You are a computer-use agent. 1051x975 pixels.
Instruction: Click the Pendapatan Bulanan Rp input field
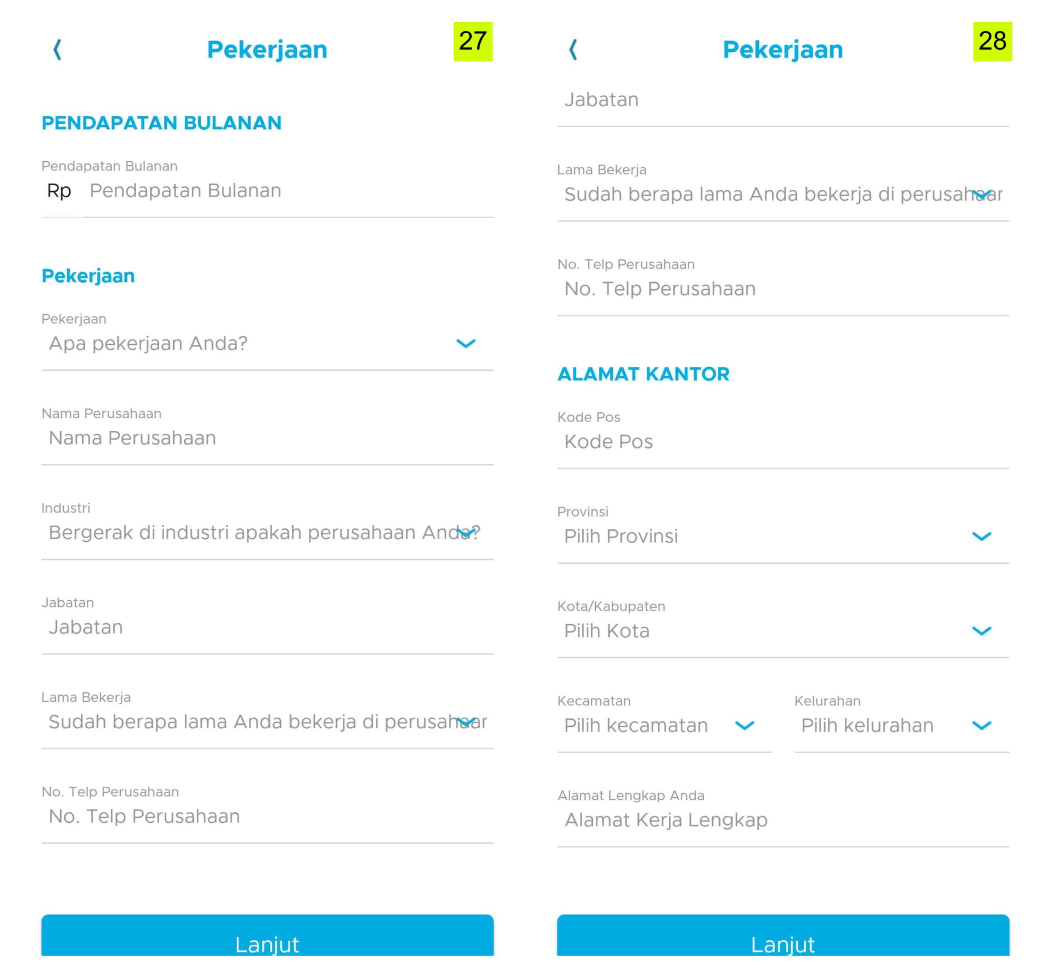coord(211,191)
